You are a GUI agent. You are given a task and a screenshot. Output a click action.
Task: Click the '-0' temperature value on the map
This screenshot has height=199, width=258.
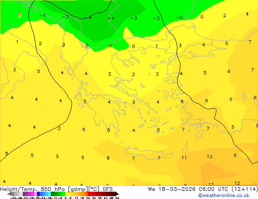[x=179, y=17]
